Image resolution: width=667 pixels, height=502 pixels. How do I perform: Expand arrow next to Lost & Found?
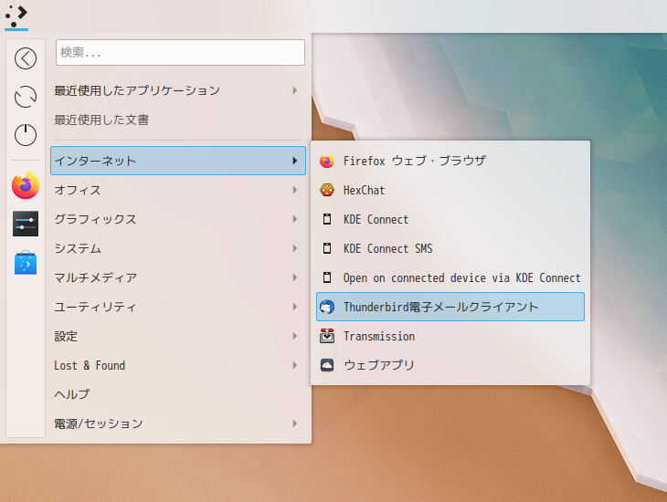coord(295,365)
